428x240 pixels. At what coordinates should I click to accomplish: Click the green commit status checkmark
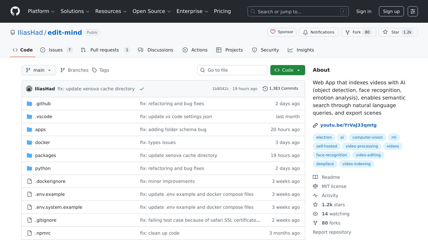142,89
